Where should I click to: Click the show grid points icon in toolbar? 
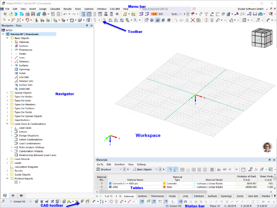point(146,20)
